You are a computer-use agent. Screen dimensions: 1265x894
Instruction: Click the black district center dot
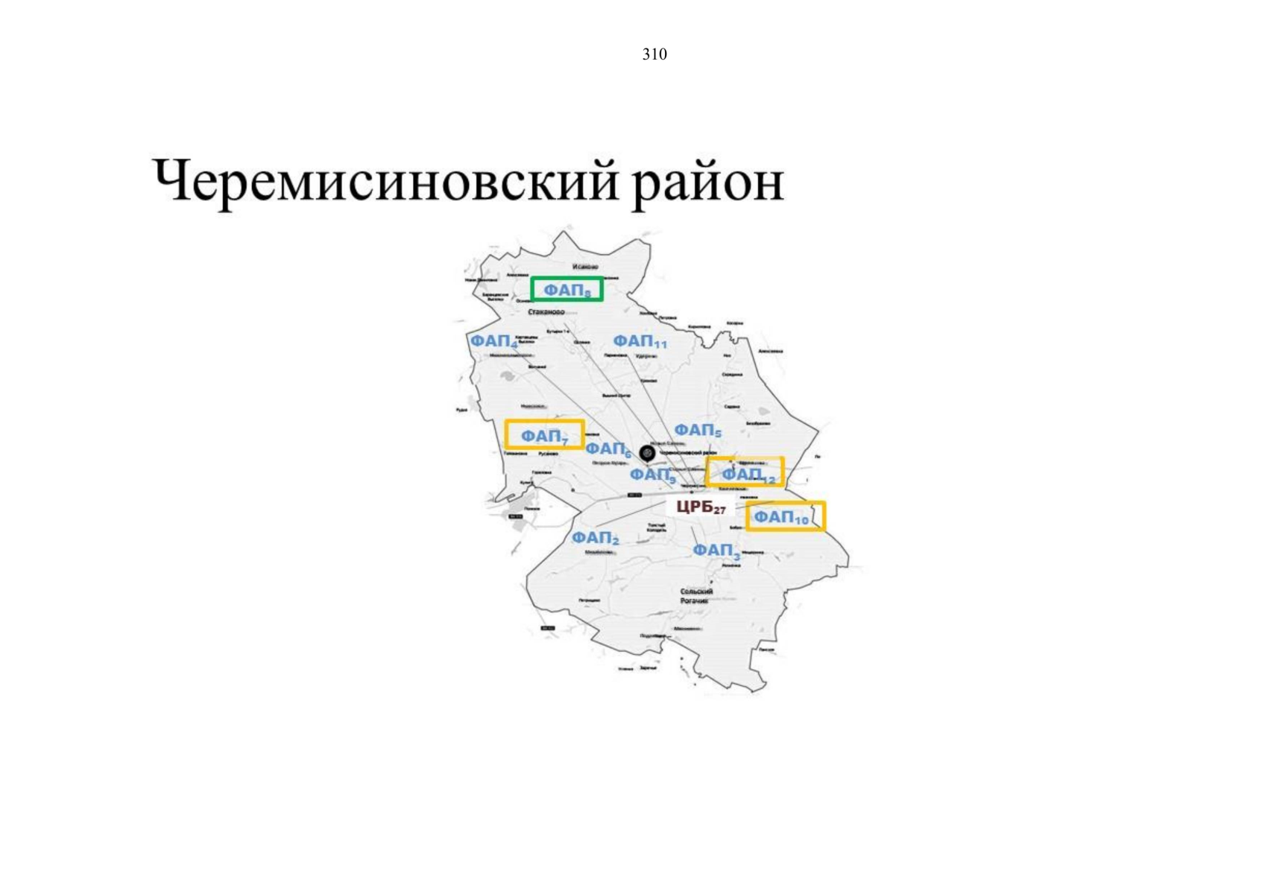646,451
